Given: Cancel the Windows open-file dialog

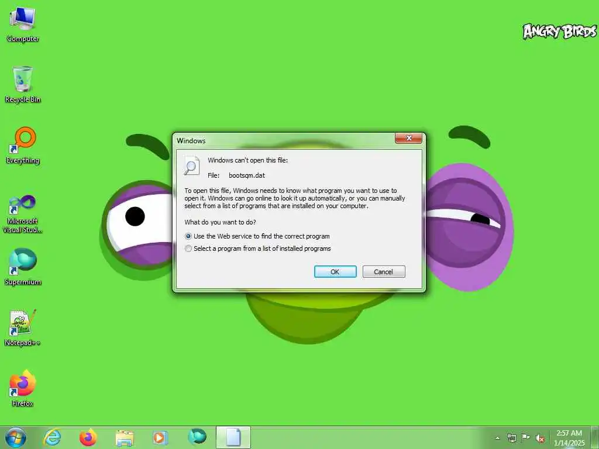Looking at the screenshot, I should point(384,272).
